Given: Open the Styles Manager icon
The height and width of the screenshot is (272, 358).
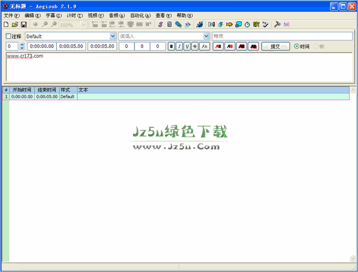Looking at the screenshot, I should click(160, 24).
